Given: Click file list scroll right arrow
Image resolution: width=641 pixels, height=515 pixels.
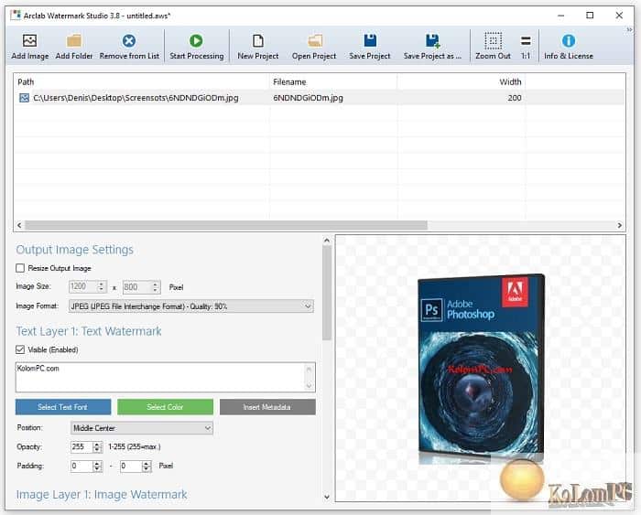Looking at the screenshot, I should (x=620, y=225).
